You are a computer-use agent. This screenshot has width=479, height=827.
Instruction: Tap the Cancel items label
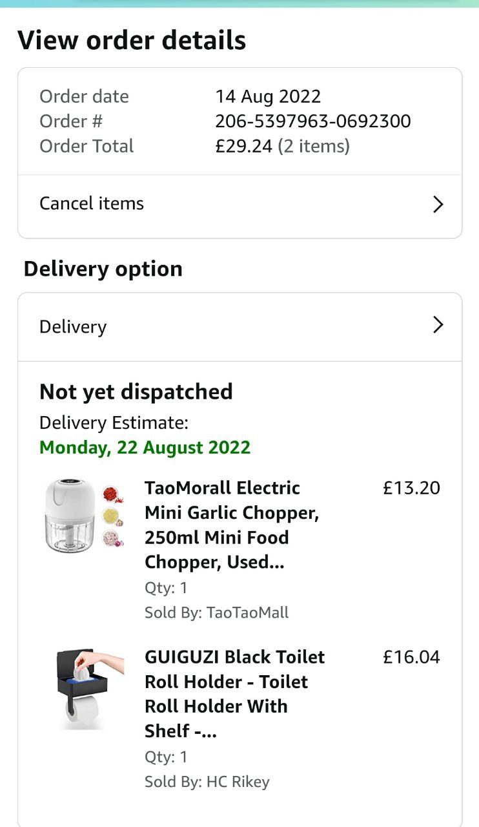(92, 204)
